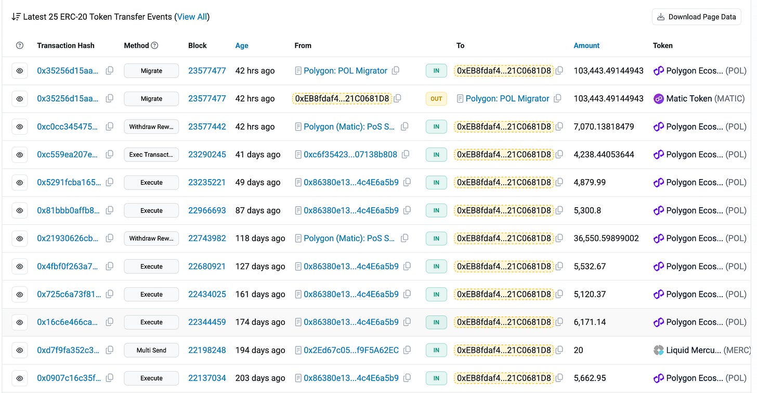
Task: Click the Transaction Hash column header
Action: 66,45
